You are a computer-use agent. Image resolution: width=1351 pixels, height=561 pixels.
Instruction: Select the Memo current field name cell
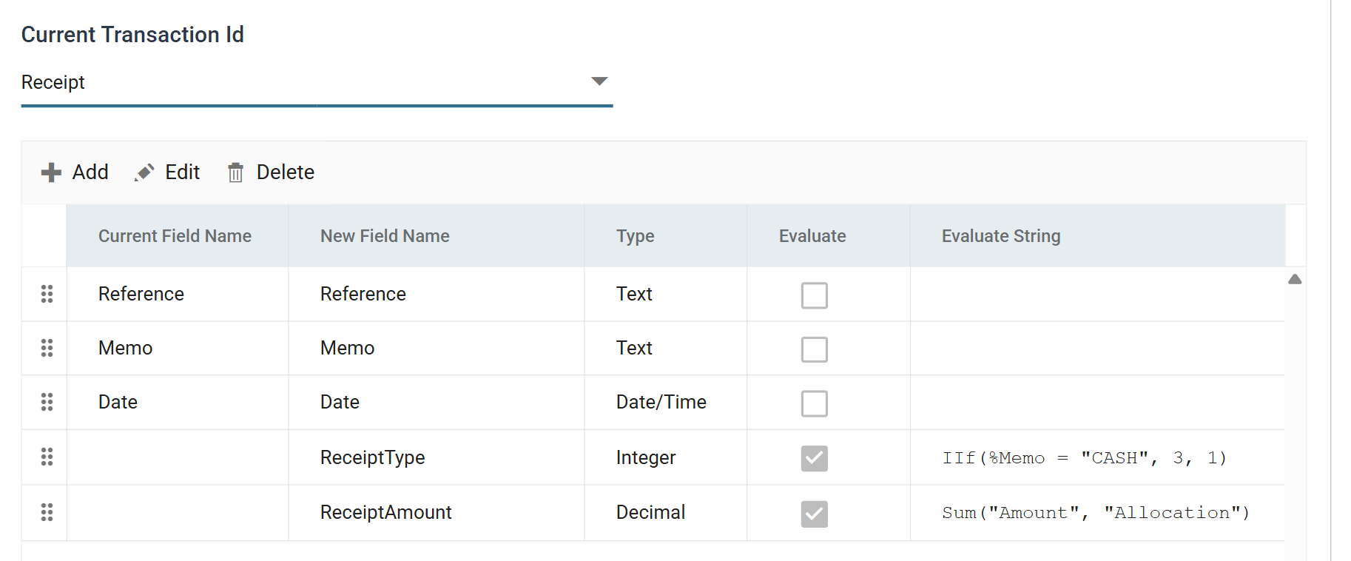[x=178, y=348]
